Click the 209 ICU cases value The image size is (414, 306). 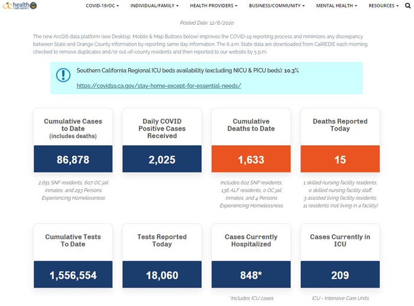click(340, 275)
